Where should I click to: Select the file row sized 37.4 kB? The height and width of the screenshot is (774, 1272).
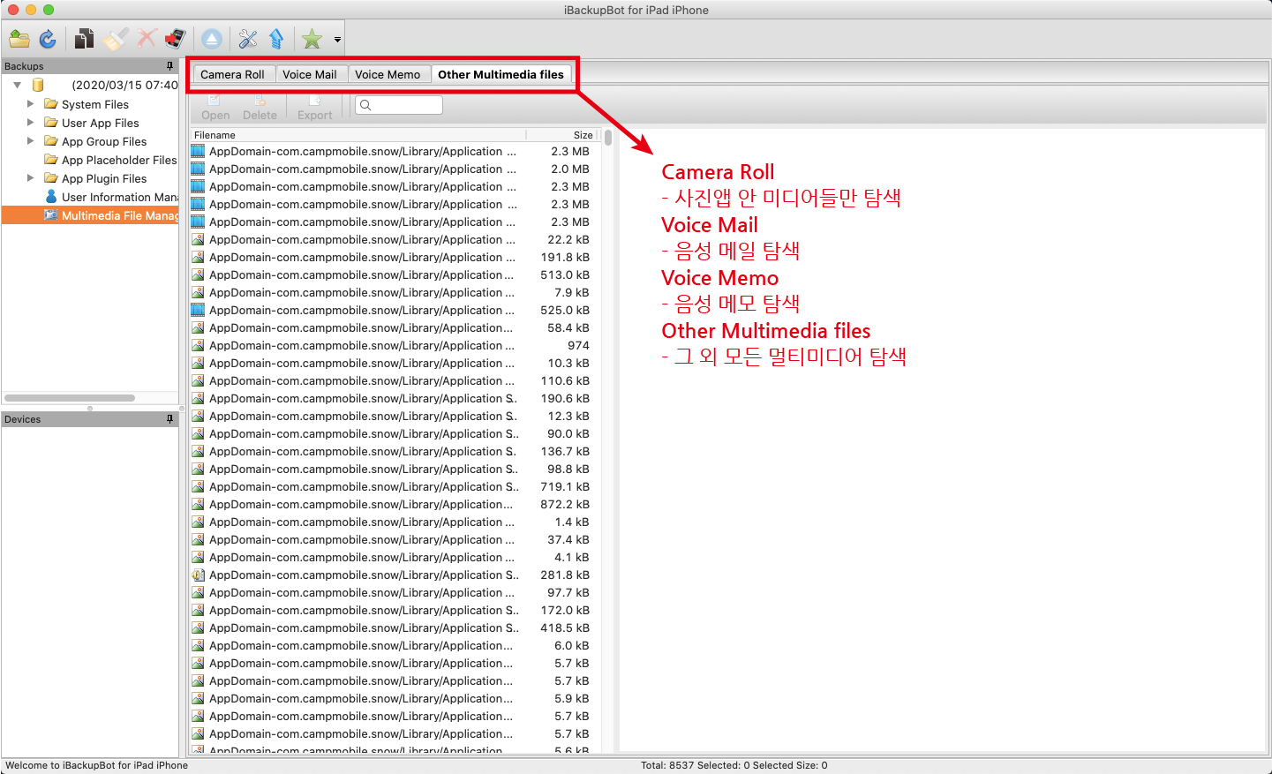tap(395, 539)
